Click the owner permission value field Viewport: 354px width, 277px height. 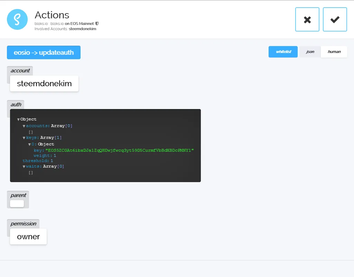(28, 236)
